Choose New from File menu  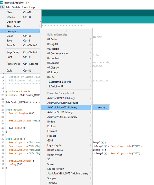(21, 12)
